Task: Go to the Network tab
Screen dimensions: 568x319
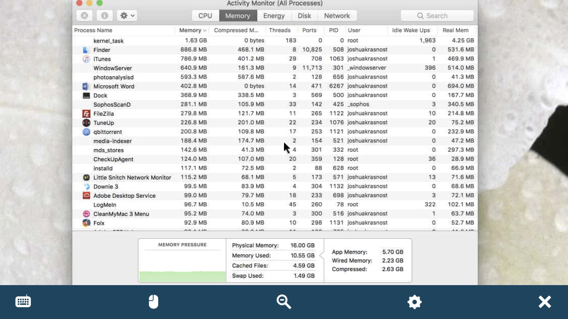Action: click(x=337, y=16)
